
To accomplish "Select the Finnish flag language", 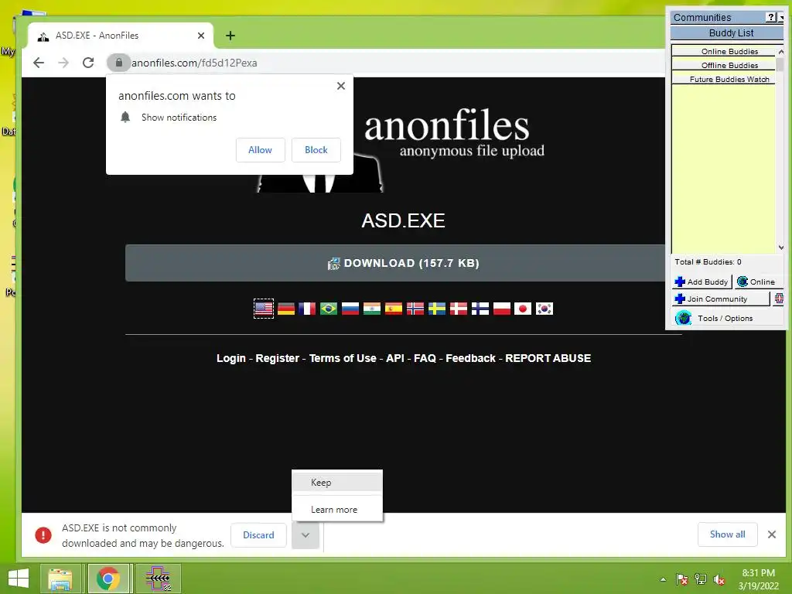I will (x=480, y=308).
